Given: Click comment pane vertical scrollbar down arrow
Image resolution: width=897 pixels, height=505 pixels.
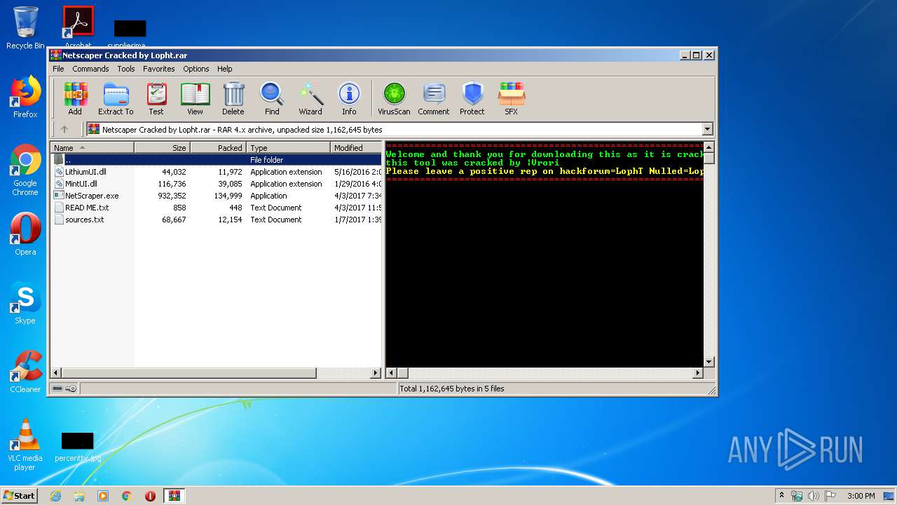Looking at the screenshot, I should click(x=708, y=362).
